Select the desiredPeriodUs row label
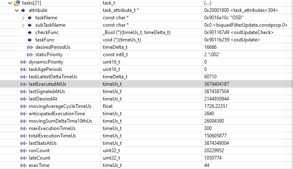 [53, 47]
